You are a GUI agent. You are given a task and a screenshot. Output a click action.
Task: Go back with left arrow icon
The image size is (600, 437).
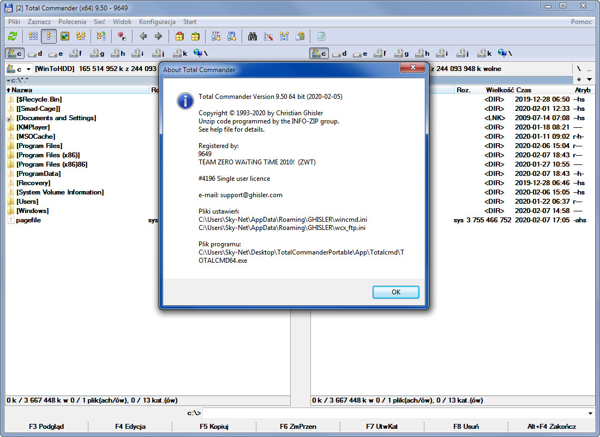[x=143, y=37]
